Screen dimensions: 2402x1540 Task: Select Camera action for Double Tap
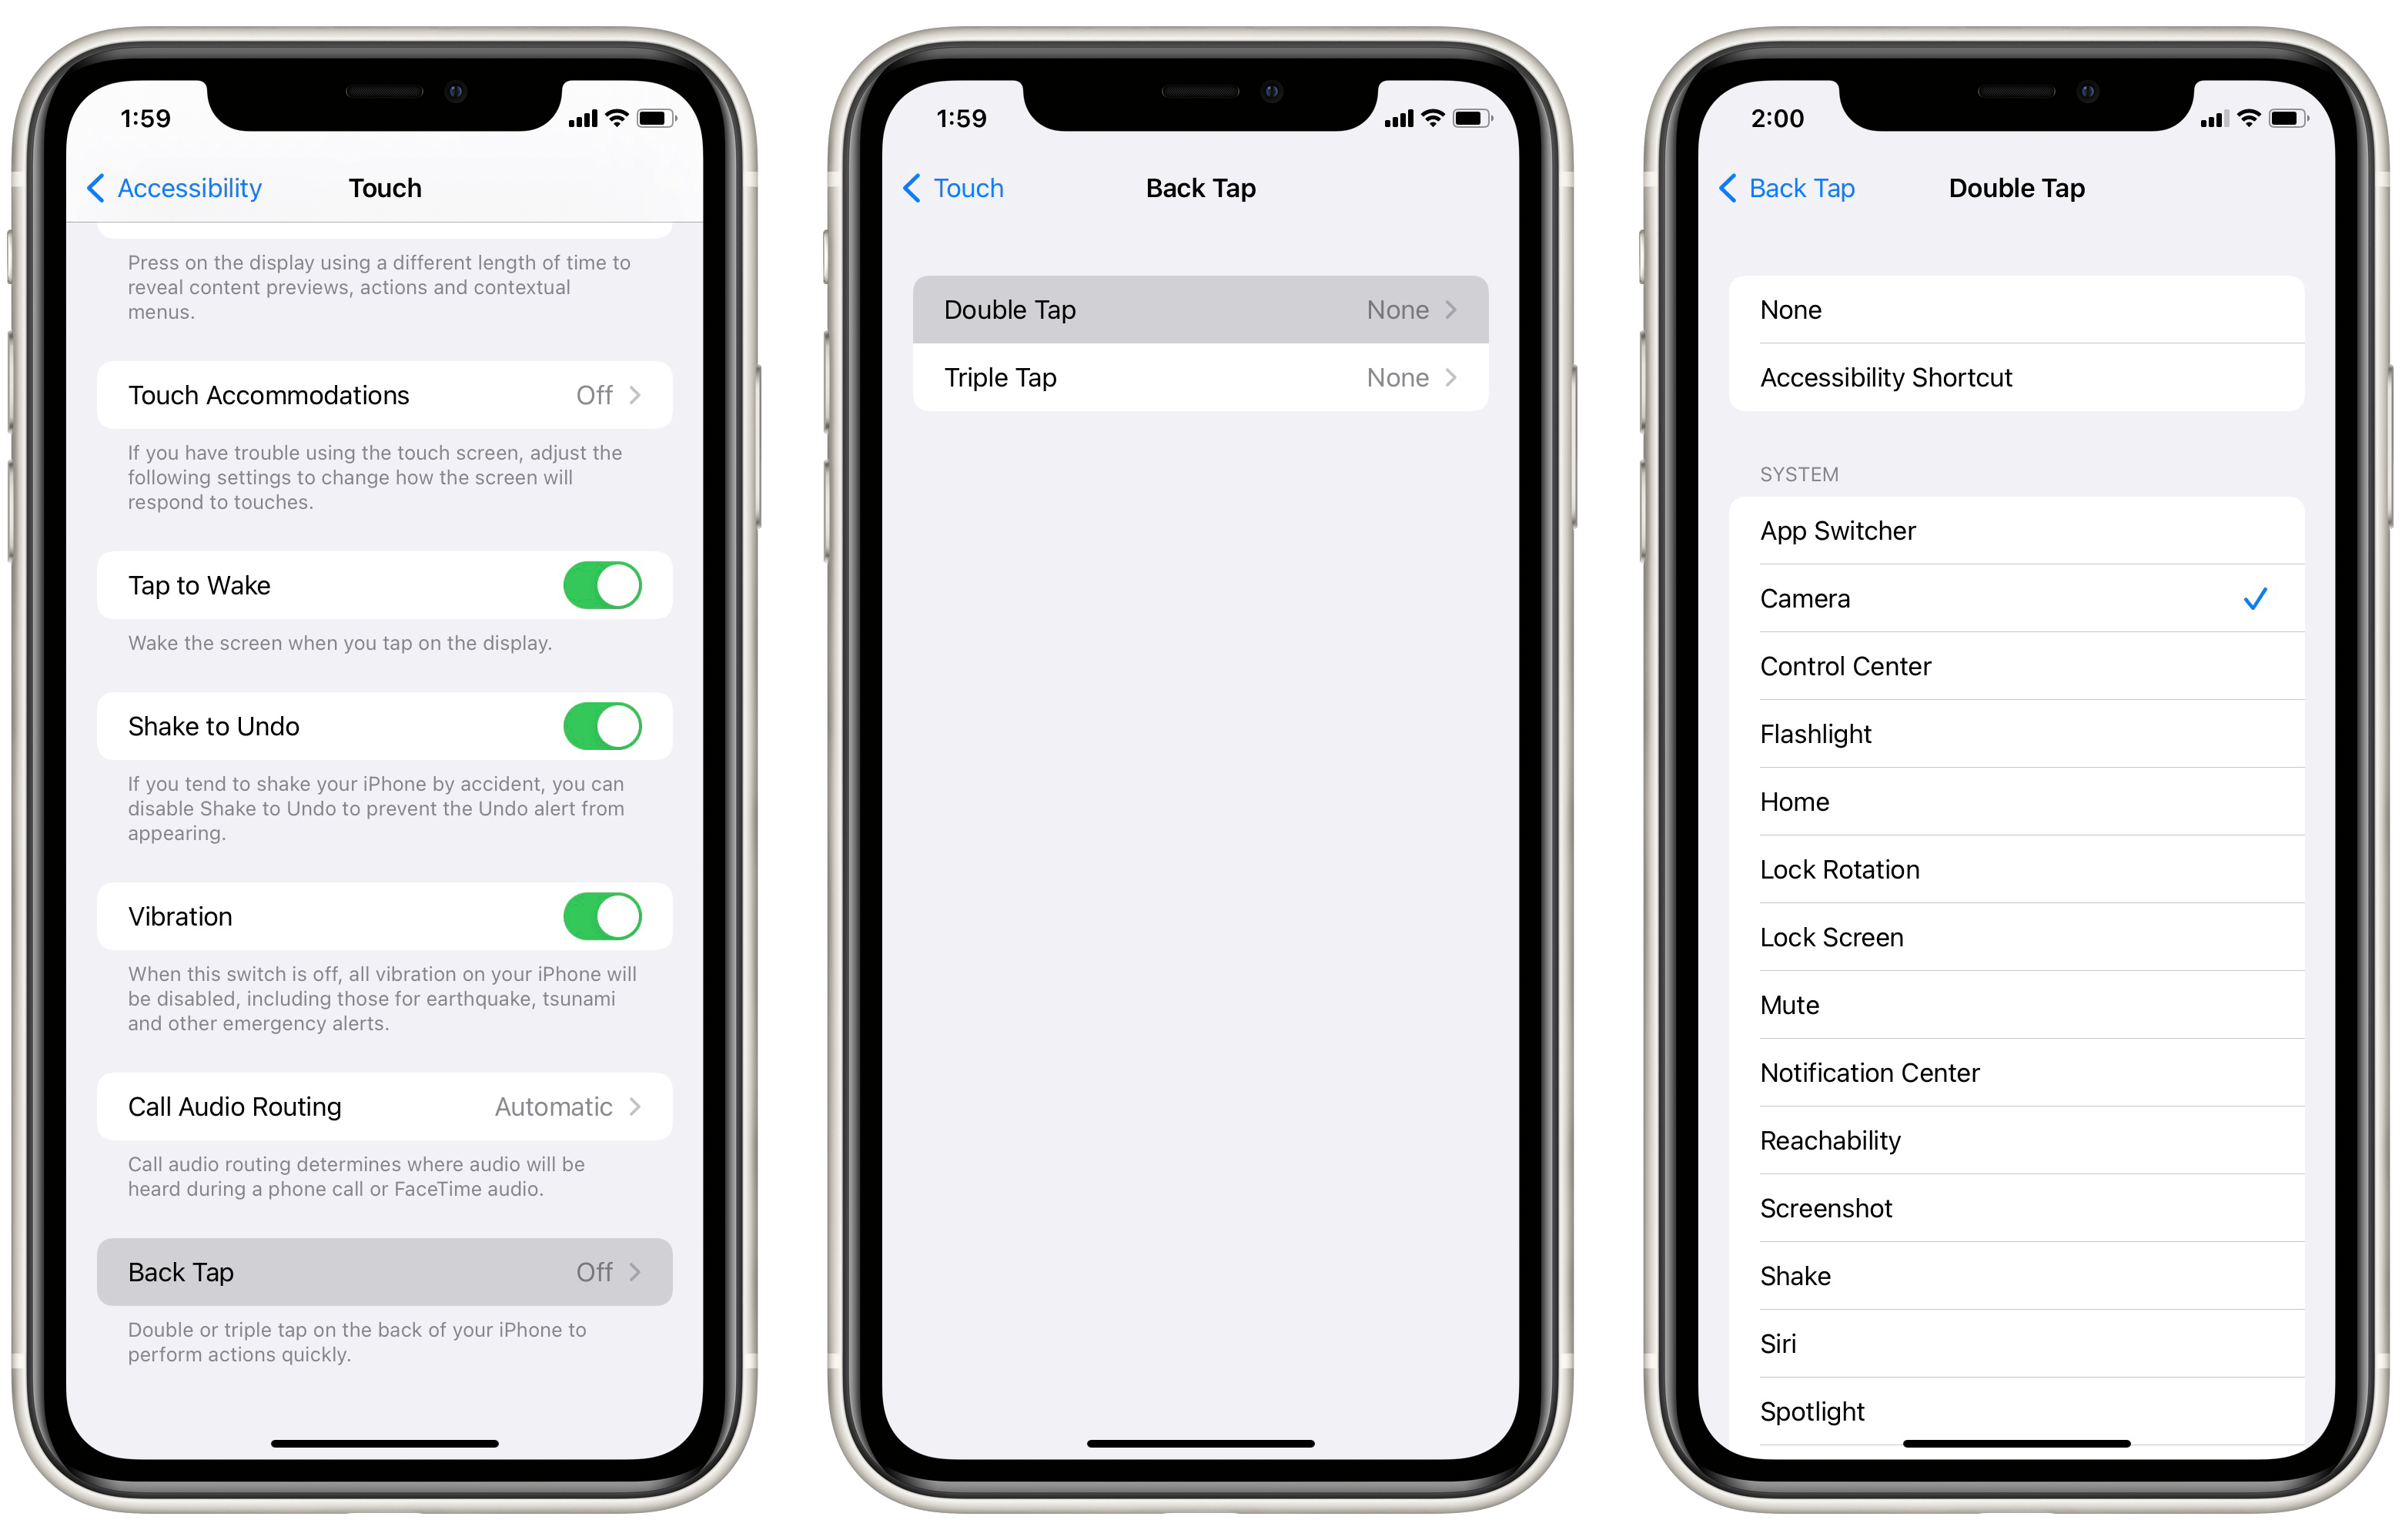pos(1996,598)
